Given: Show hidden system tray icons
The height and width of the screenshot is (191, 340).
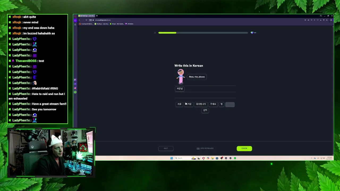Looking at the screenshot, I should 312,158.
